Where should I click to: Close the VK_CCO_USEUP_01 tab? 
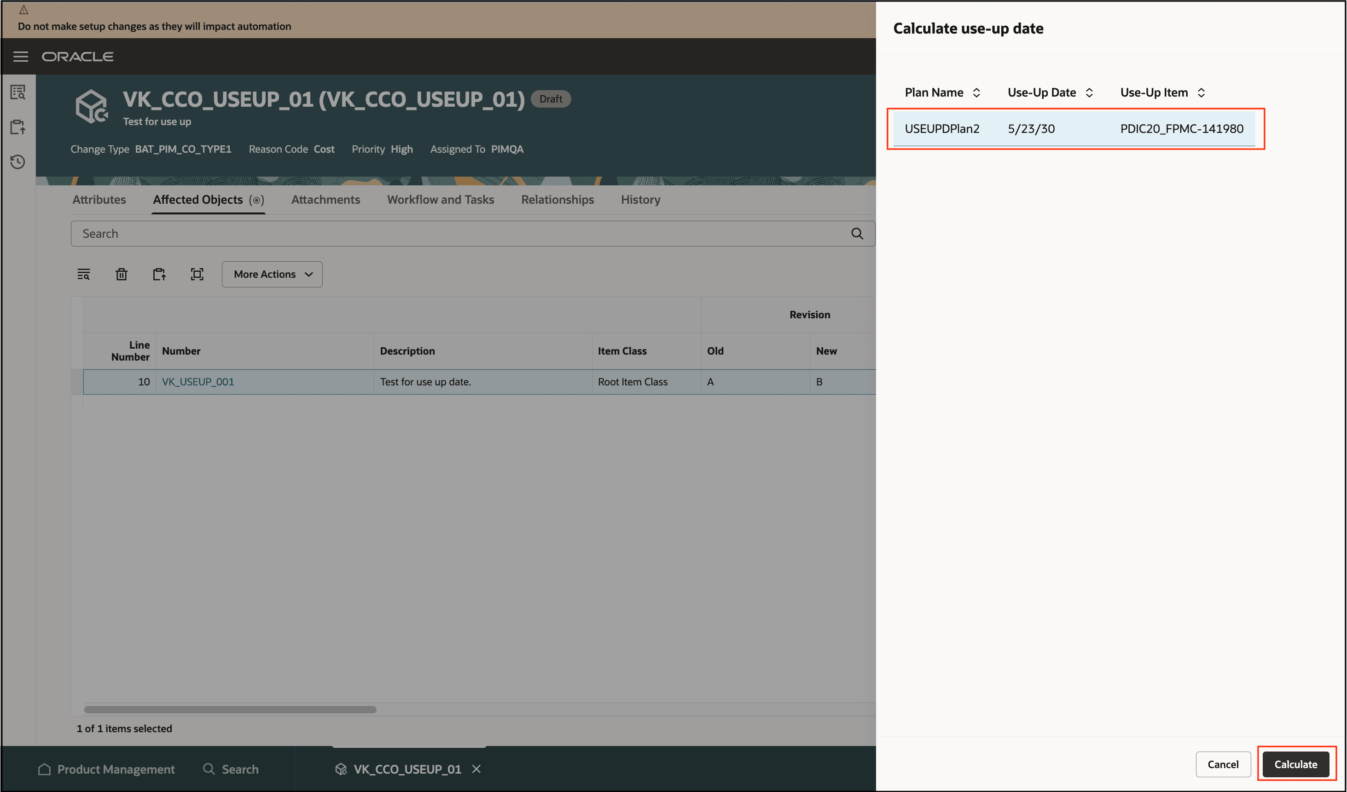[476, 769]
